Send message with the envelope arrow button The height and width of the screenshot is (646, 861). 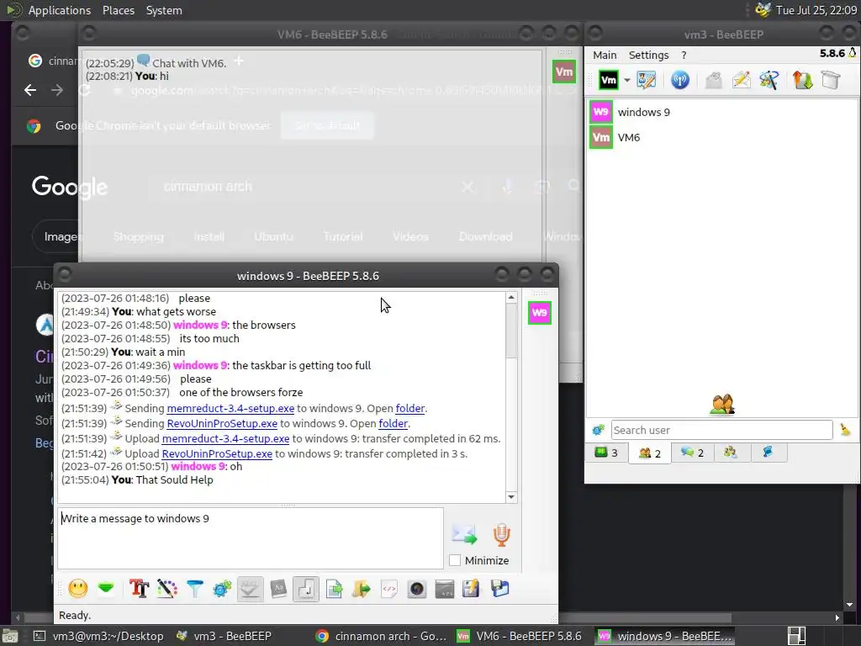click(x=464, y=534)
